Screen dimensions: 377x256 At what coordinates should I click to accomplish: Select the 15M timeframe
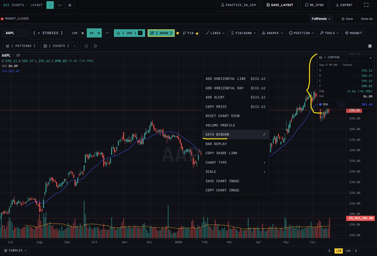74,33
